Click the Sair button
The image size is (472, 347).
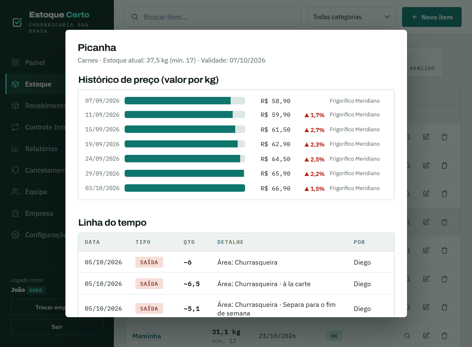[57, 327]
